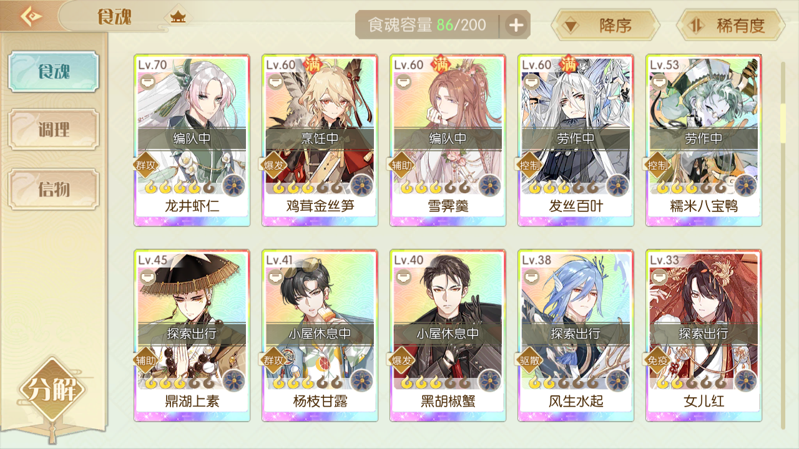Click the 分解 button

click(52, 391)
